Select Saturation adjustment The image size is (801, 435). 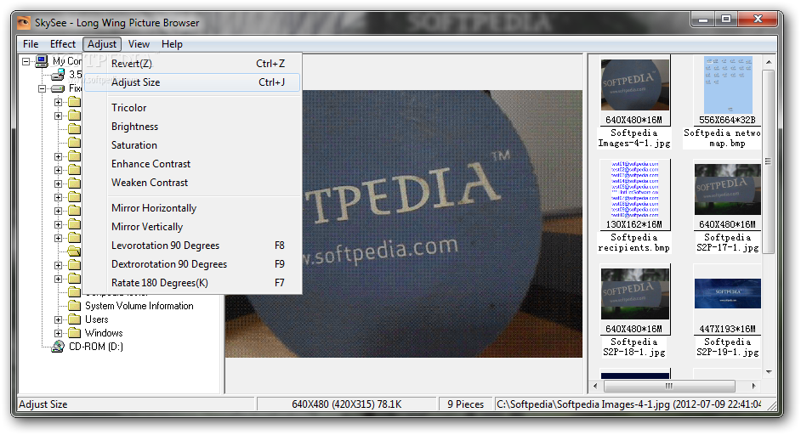click(x=193, y=145)
